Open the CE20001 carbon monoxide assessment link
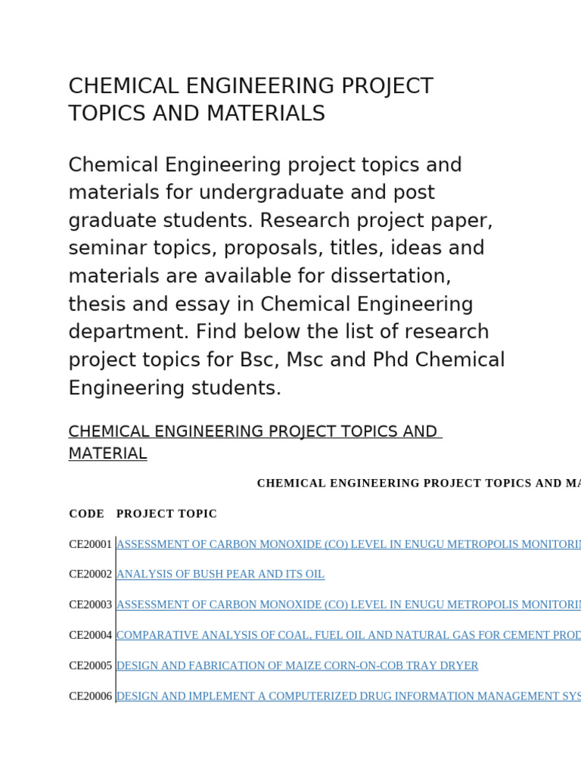The height and width of the screenshot is (775, 581). tap(348, 544)
